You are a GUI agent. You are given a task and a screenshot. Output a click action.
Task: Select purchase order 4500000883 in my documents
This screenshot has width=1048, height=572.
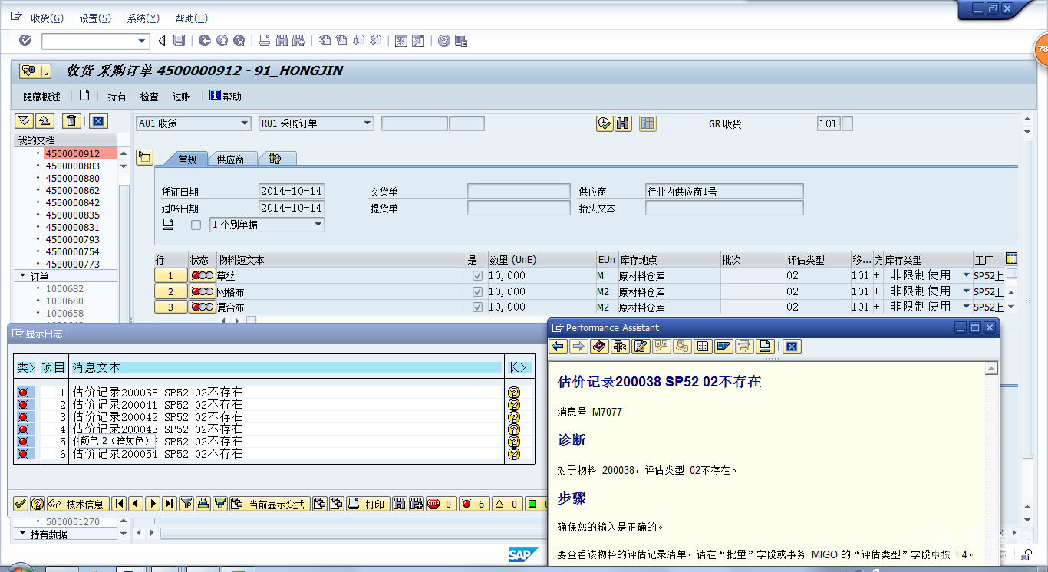pos(73,166)
